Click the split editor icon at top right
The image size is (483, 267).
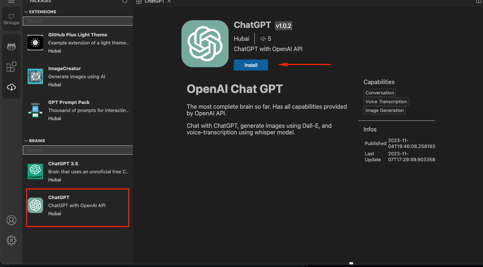click(x=479, y=1)
